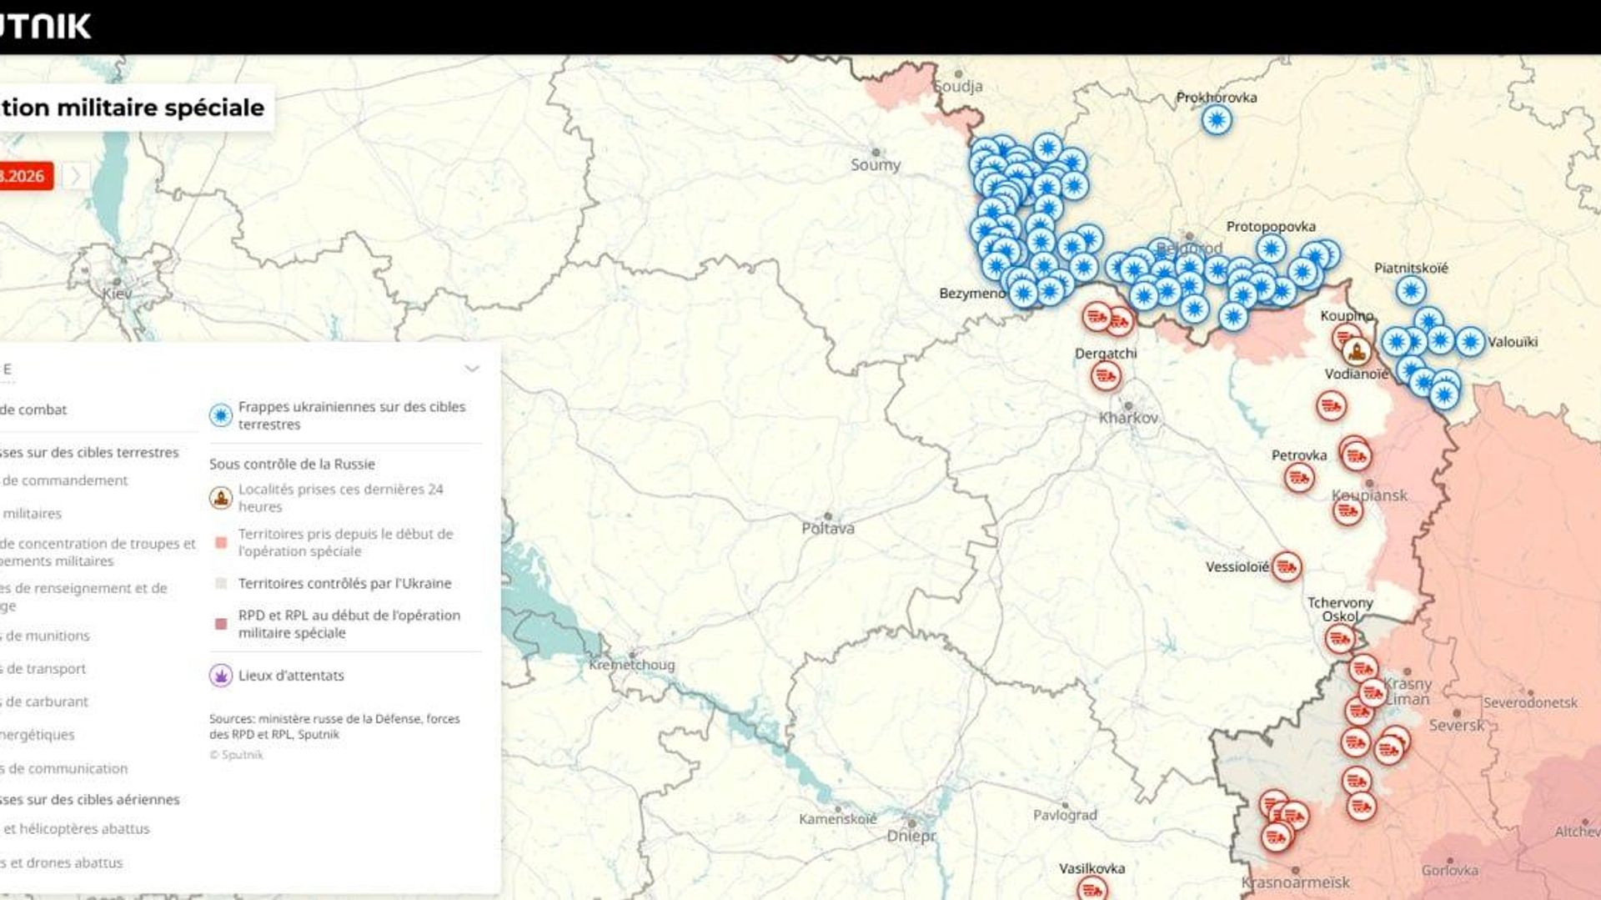The width and height of the screenshot is (1601, 900).
Task: Click the Sputnik logo
Action: (x=45, y=26)
